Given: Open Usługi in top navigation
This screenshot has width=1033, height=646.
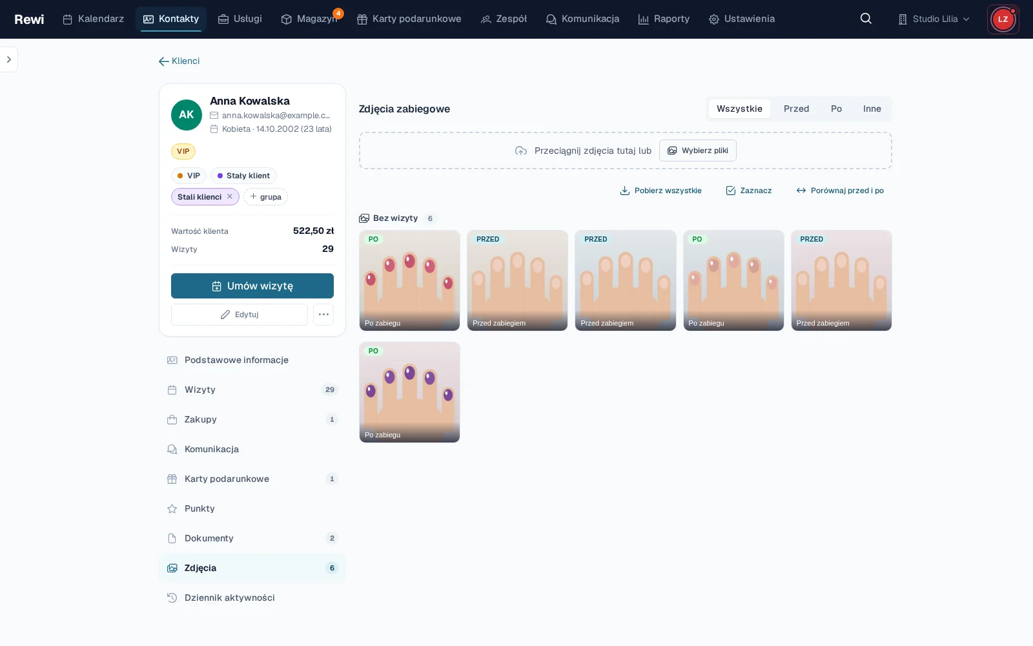Looking at the screenshot, I should pyautogui.click(x=240, y=19).
